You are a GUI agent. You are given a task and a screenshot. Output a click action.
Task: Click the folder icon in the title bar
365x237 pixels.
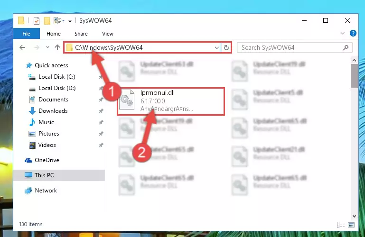21,21
